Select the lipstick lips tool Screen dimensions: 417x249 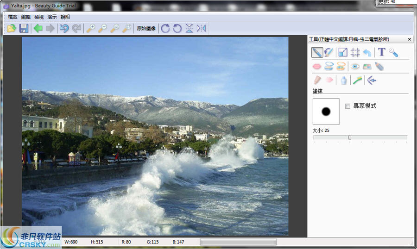pos(317,67)
